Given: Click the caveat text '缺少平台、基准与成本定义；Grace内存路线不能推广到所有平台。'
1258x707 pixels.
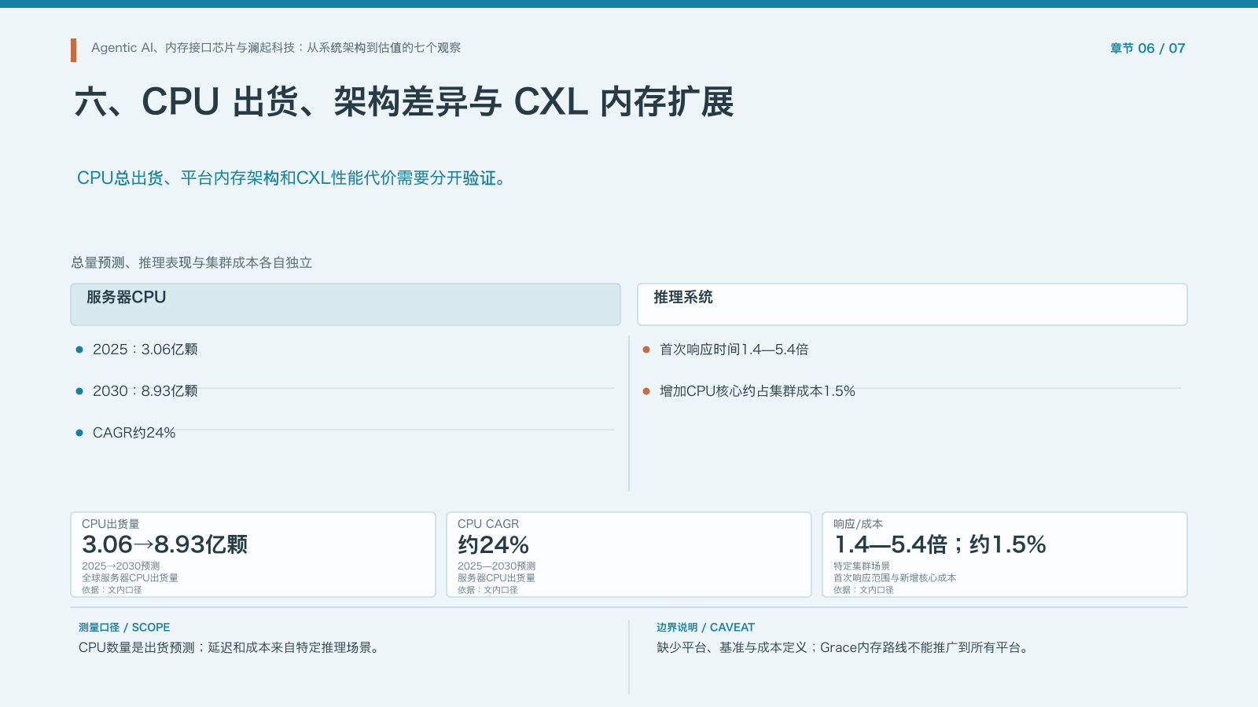Looking at the screenshot, I should [x=844, y=648].
